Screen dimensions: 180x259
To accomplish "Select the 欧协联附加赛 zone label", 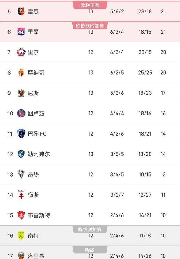I will pos(90,26).
